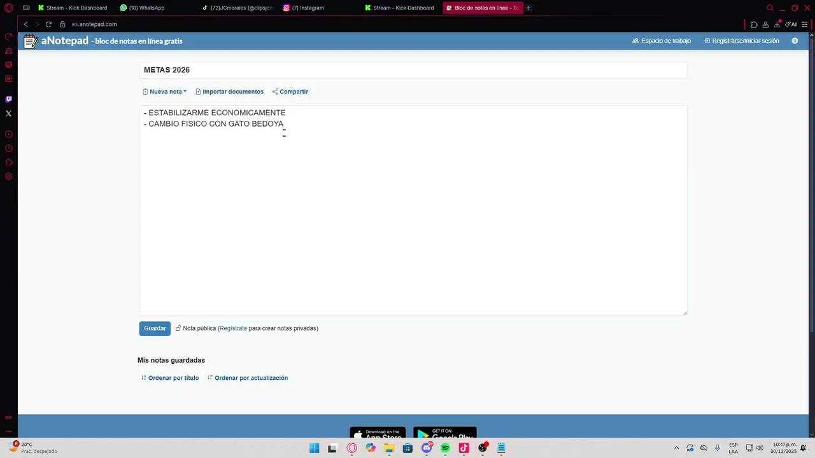
Task: Click Compartir link
Action: click(x=290, y=92)
